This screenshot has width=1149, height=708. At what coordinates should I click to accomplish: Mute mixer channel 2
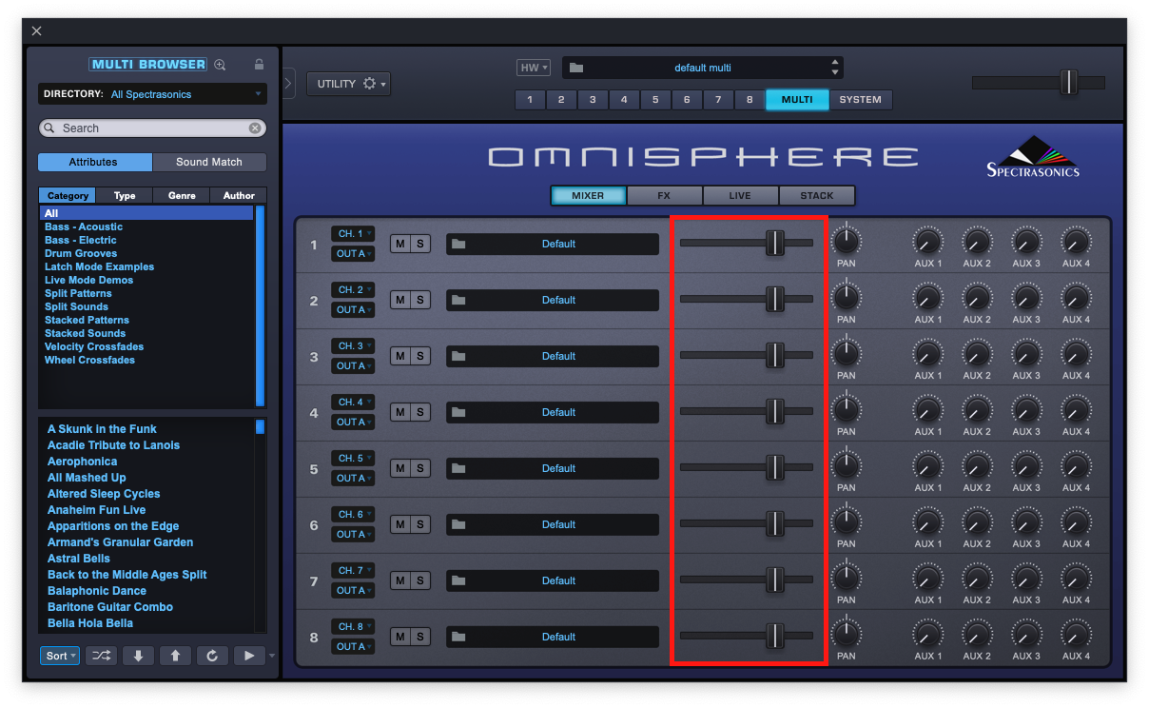click(400, 300)
